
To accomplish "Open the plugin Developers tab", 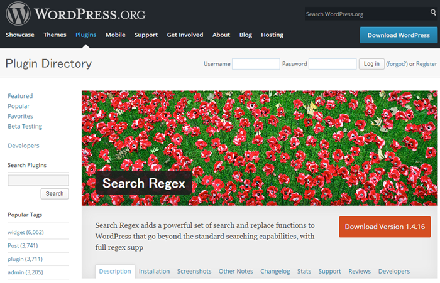I will click(394, 271).
